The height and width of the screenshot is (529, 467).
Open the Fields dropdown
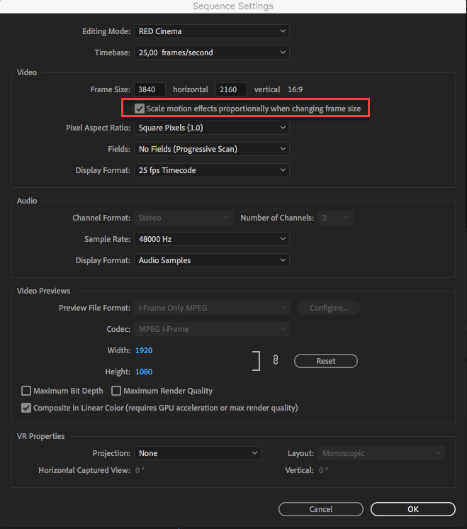coord(212,149)
